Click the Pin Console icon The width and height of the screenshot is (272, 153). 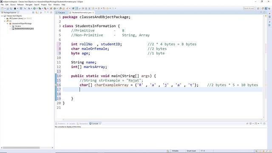(247, 124)
